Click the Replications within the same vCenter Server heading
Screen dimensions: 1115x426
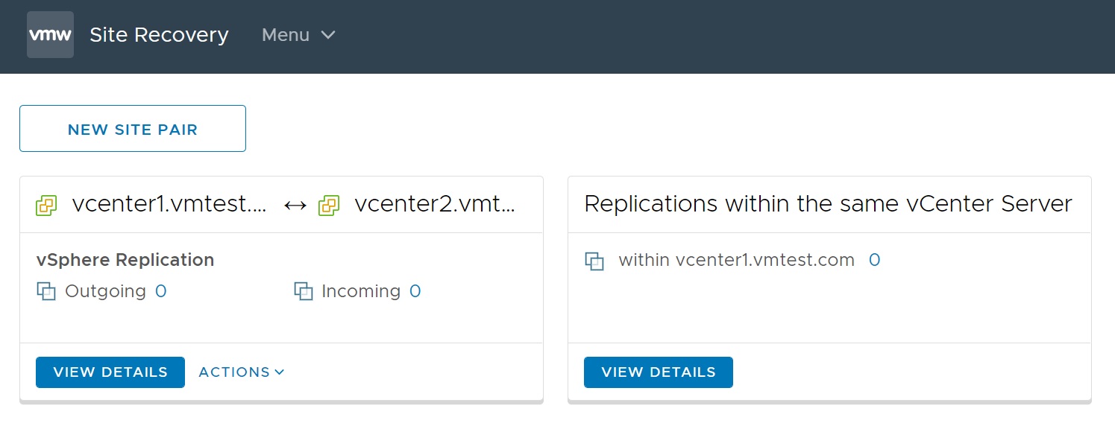[x=828, y=204]
